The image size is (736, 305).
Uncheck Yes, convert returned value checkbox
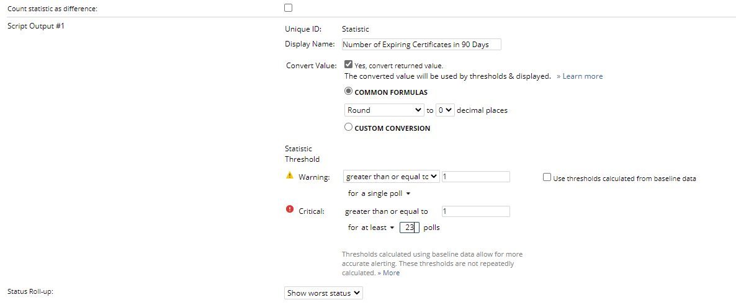click(349, 64)
